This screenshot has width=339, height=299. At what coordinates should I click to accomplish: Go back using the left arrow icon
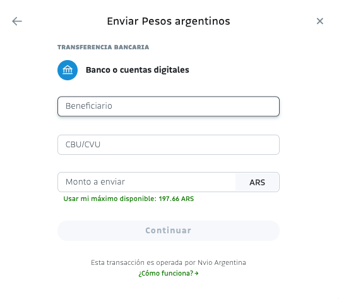point(17,21)
